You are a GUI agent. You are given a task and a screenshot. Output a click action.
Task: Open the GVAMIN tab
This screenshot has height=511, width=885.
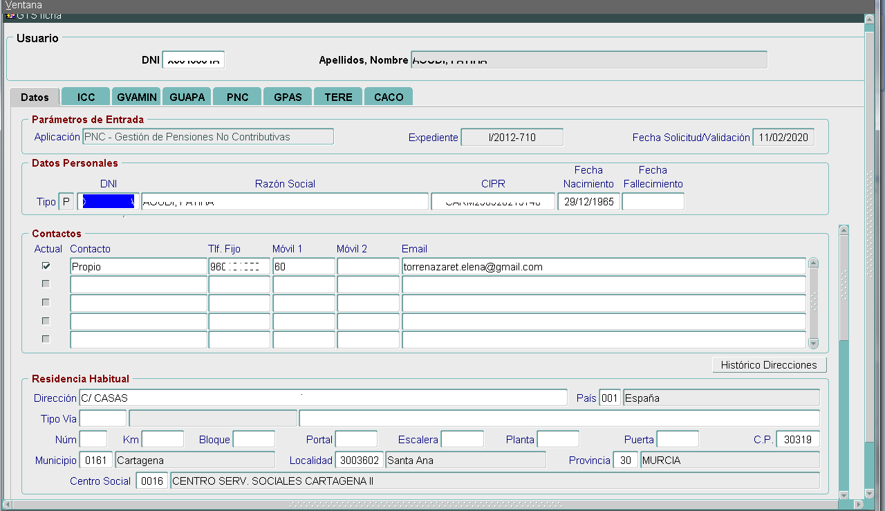pyautogui.click(x=137, y=97)
